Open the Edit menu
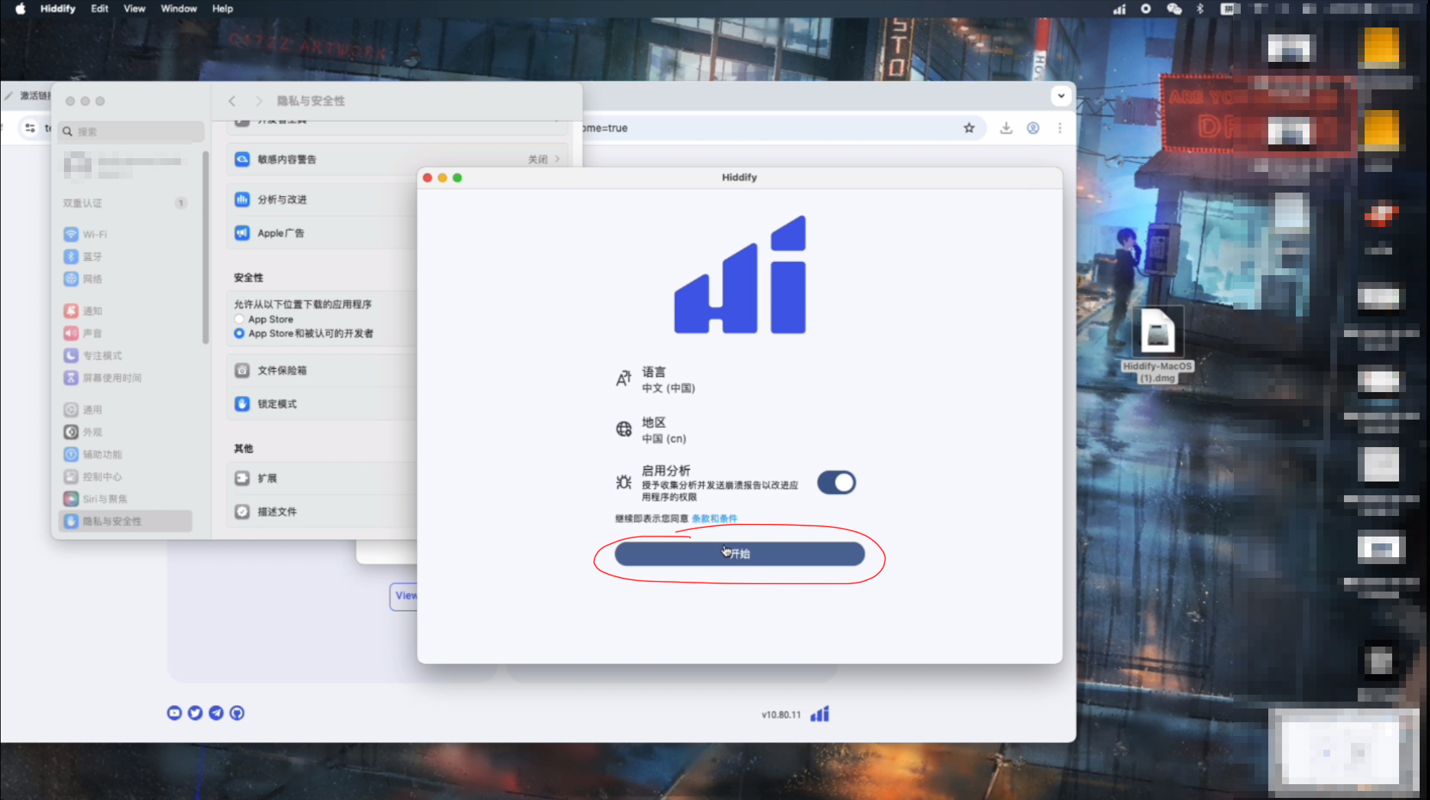Image resolution: width=1430 pixels, height=800 pixels. click(100, 8)
